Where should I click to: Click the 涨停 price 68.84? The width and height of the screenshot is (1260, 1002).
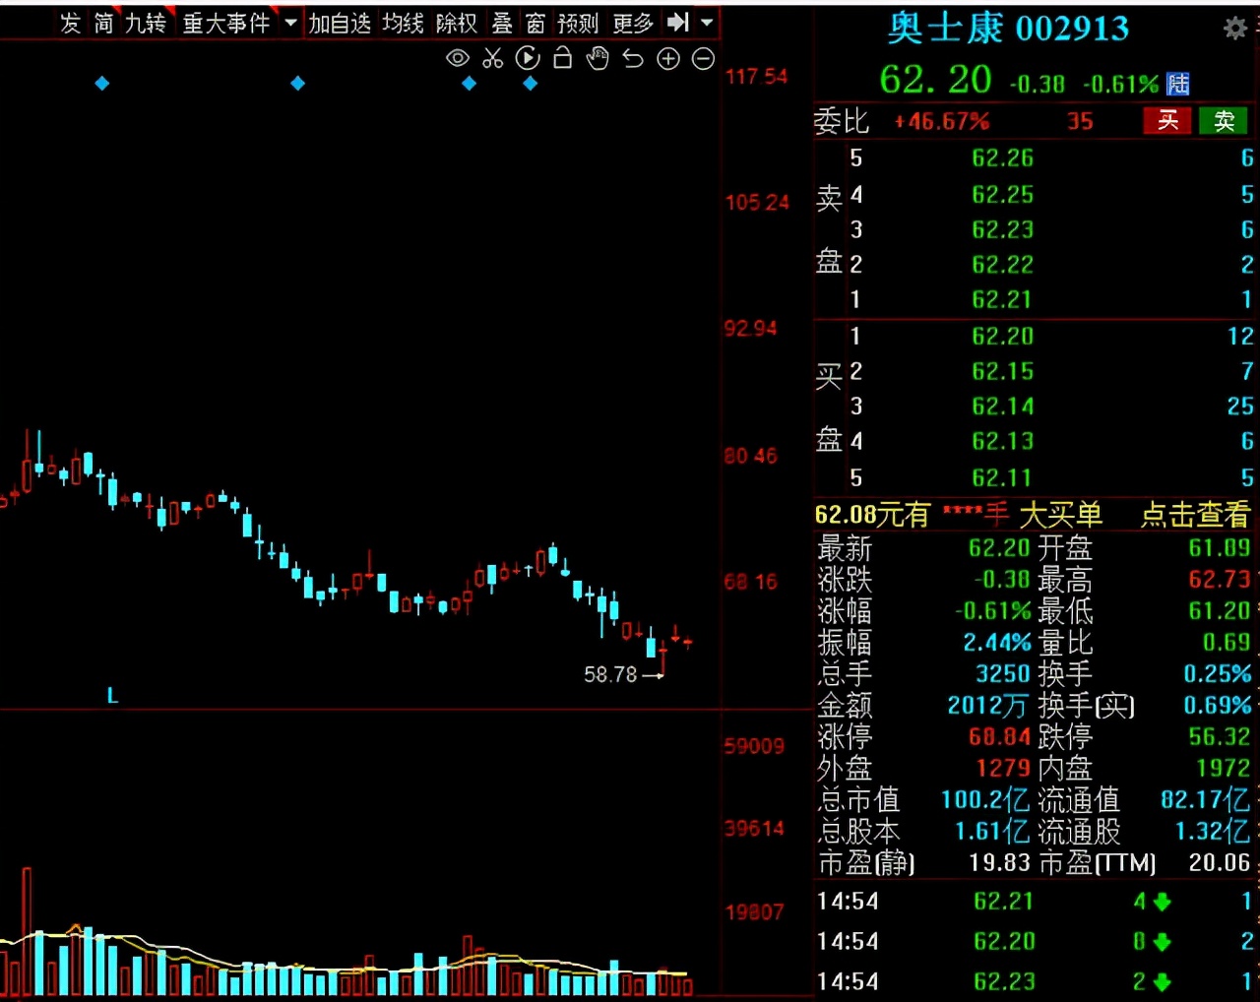coord(999,737)
